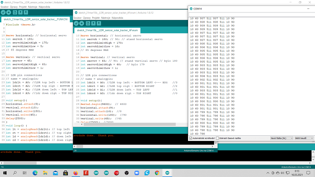Click Verify checkmark in AForum sketch window

[76, 23]
